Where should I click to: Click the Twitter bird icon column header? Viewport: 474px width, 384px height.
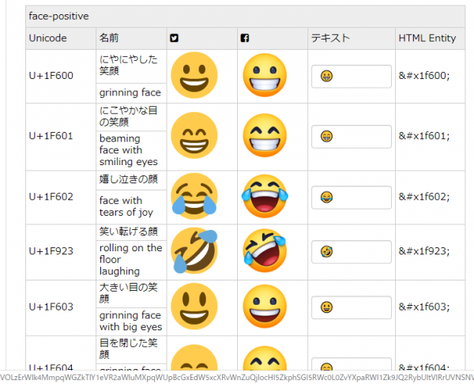(x=174, y=38)
